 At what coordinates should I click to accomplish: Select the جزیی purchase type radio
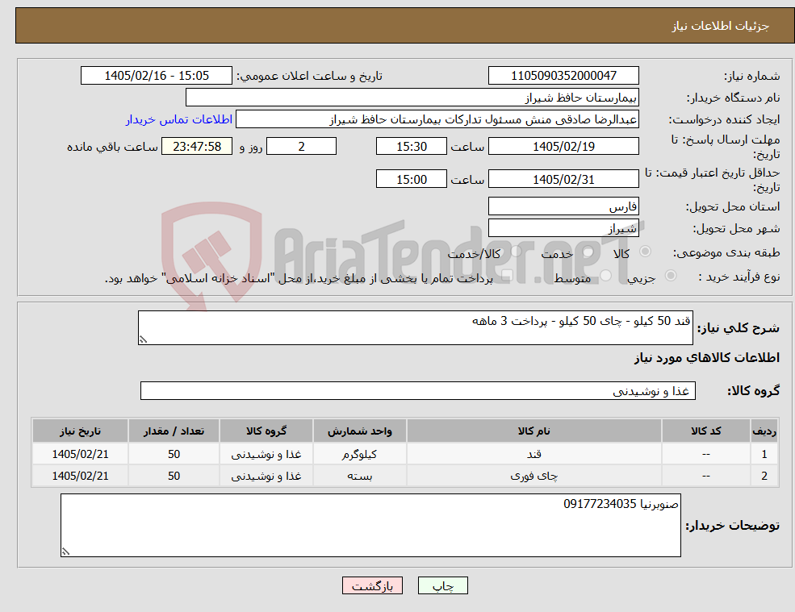[x=670, y=276]
